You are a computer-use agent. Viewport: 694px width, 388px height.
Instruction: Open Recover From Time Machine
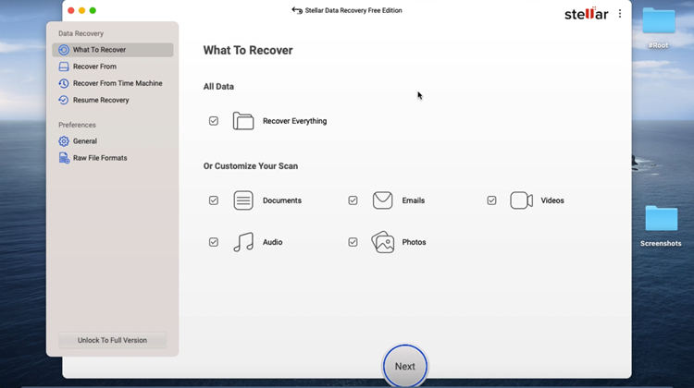coord(112,83)
